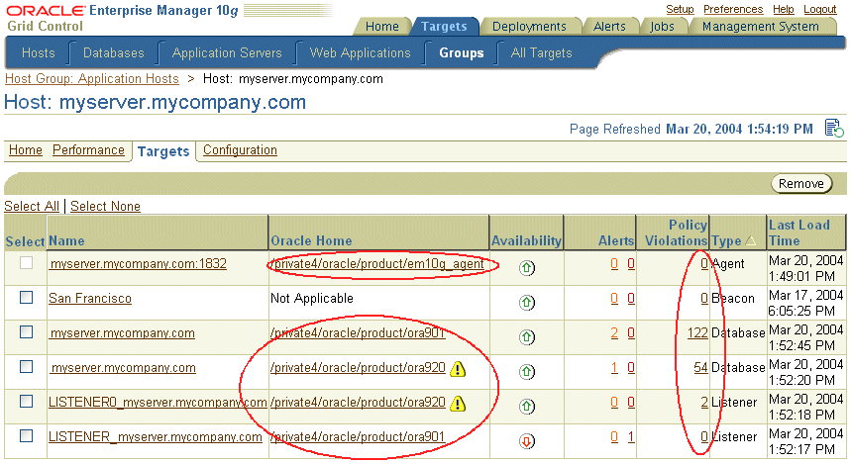Open 122 policy violations link
This screenshot has height=464, width=851.
(697, 333)
